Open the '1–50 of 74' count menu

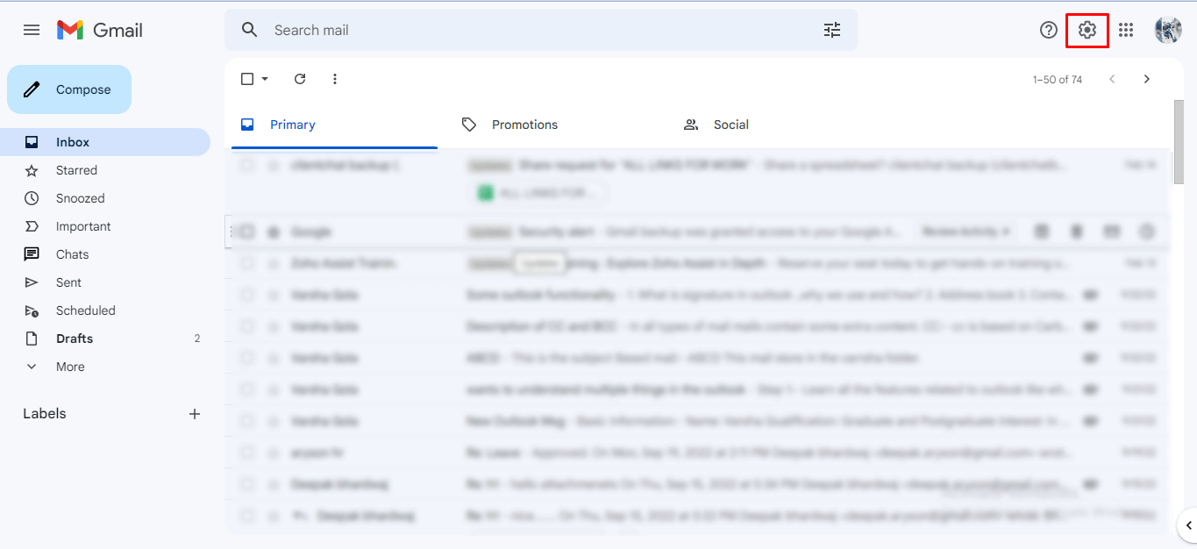click(1057, 80)
